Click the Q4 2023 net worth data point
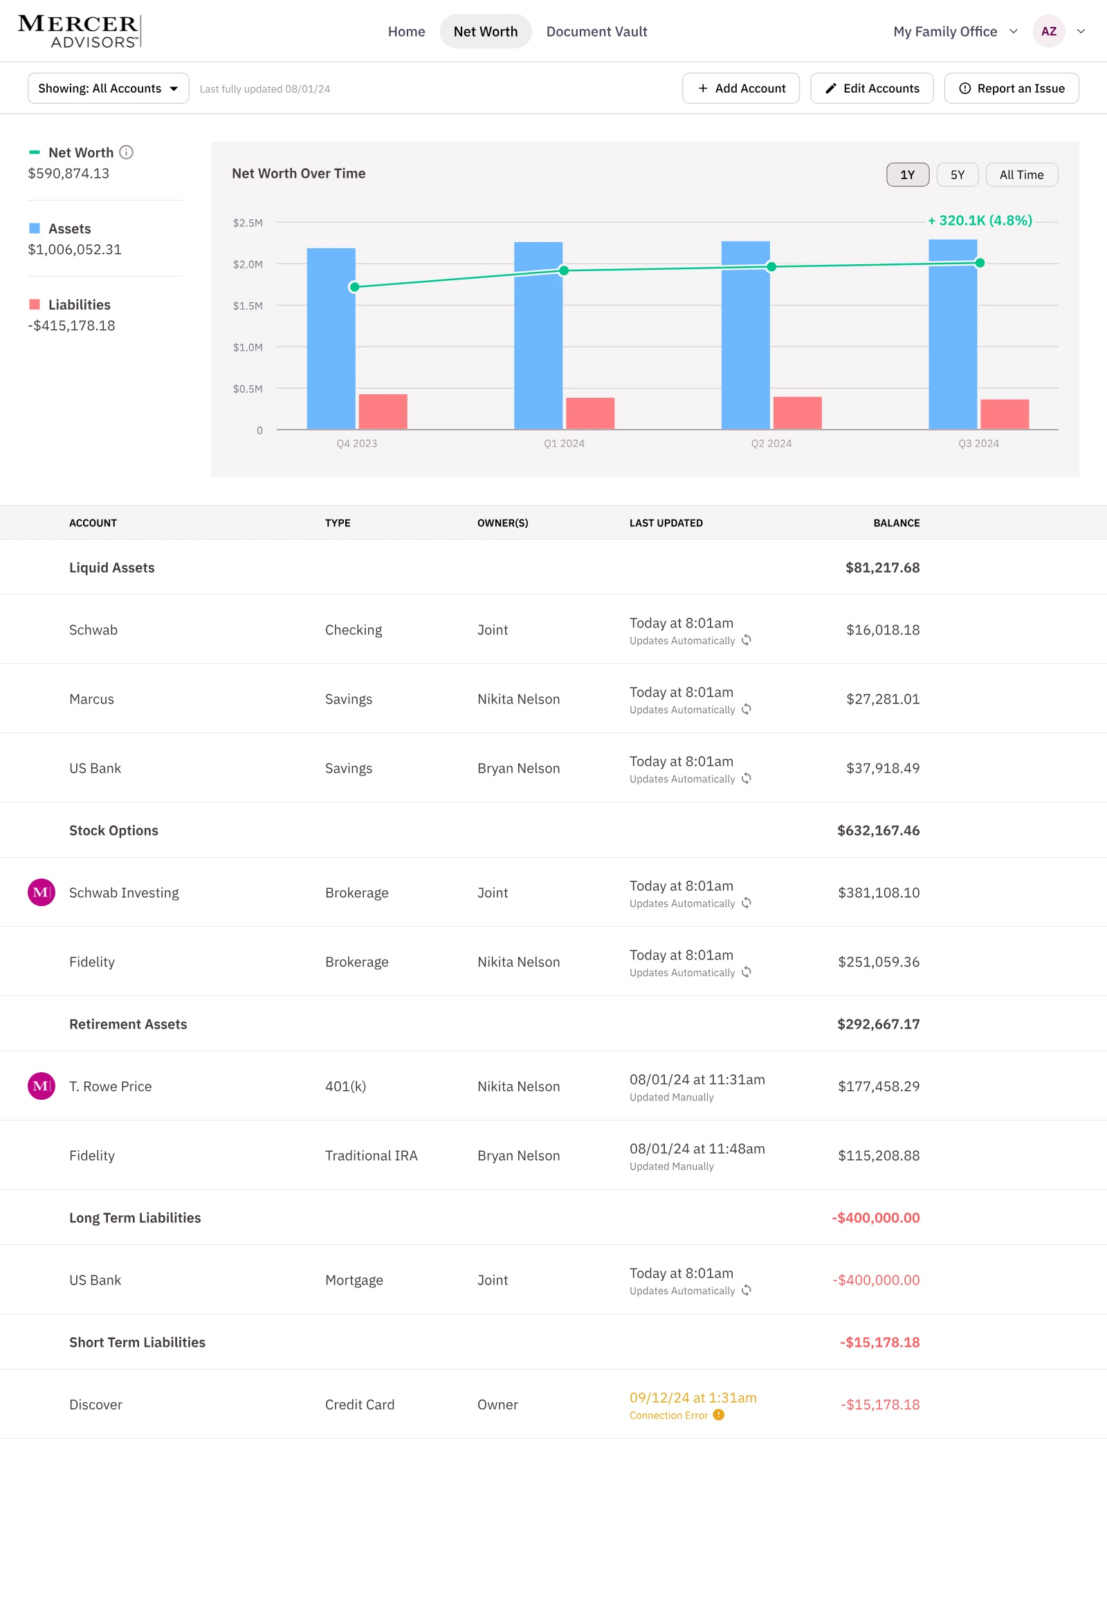1107x1602 pixels. (x=354, y=286)
